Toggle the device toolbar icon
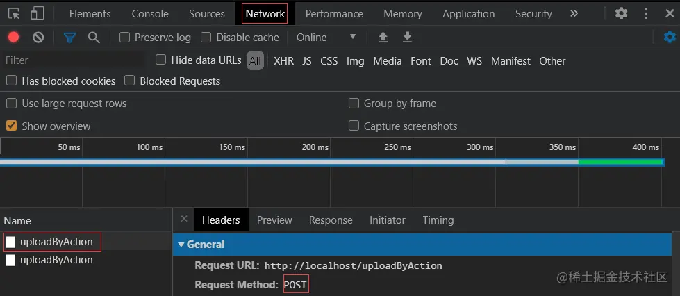The image size is (680, 296). click(x=38, y=13)
